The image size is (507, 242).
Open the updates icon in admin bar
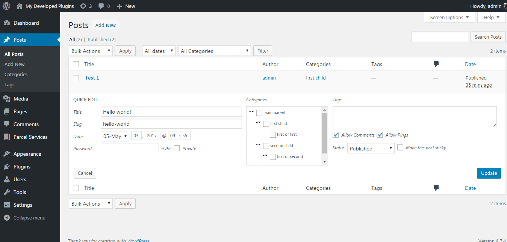click(83, 6)
